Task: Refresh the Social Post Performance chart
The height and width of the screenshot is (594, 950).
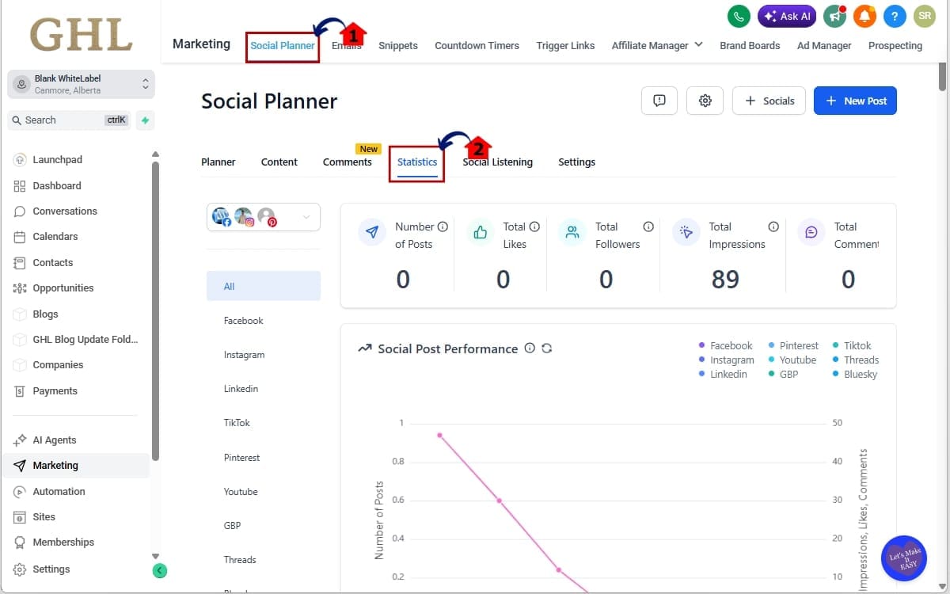Action: point(547,348)
